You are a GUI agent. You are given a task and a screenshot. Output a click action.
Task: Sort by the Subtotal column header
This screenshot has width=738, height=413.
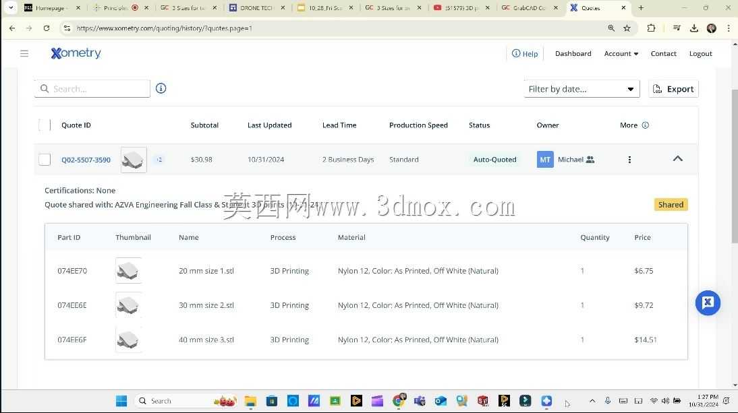(x=204, y=125)
